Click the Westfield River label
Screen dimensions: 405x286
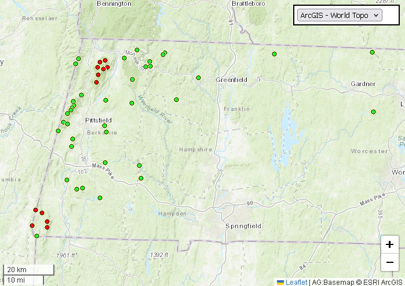[155, 109]
